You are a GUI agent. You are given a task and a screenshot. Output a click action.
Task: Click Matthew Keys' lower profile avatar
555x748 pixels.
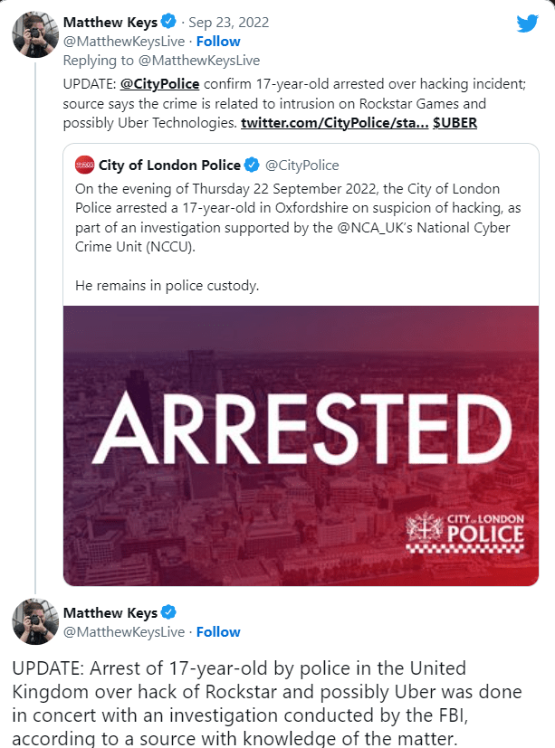[35, 623]
